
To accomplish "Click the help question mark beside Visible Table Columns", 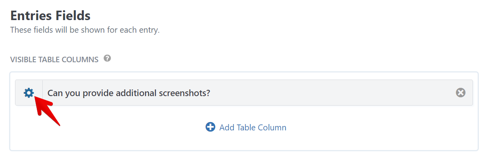I will tap(107, 59).
